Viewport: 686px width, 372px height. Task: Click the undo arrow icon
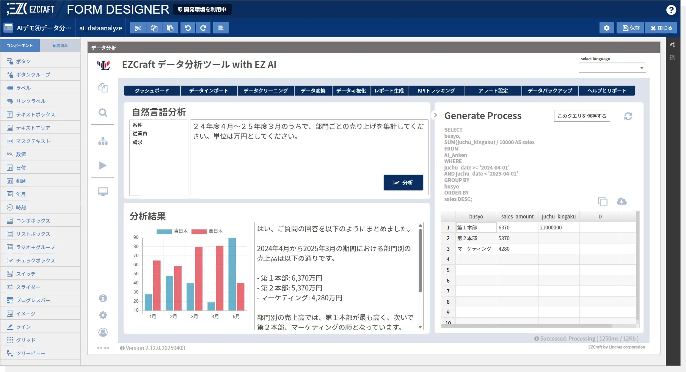click(188, 28)
